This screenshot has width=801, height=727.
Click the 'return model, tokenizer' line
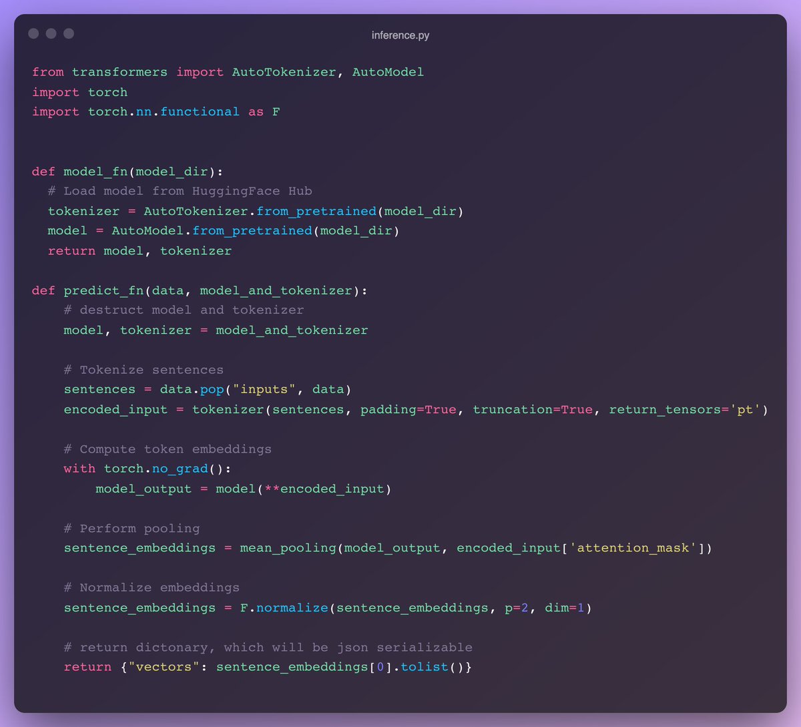point(140,251)
